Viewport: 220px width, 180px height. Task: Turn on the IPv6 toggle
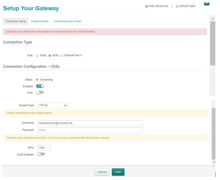coord(40,93)
